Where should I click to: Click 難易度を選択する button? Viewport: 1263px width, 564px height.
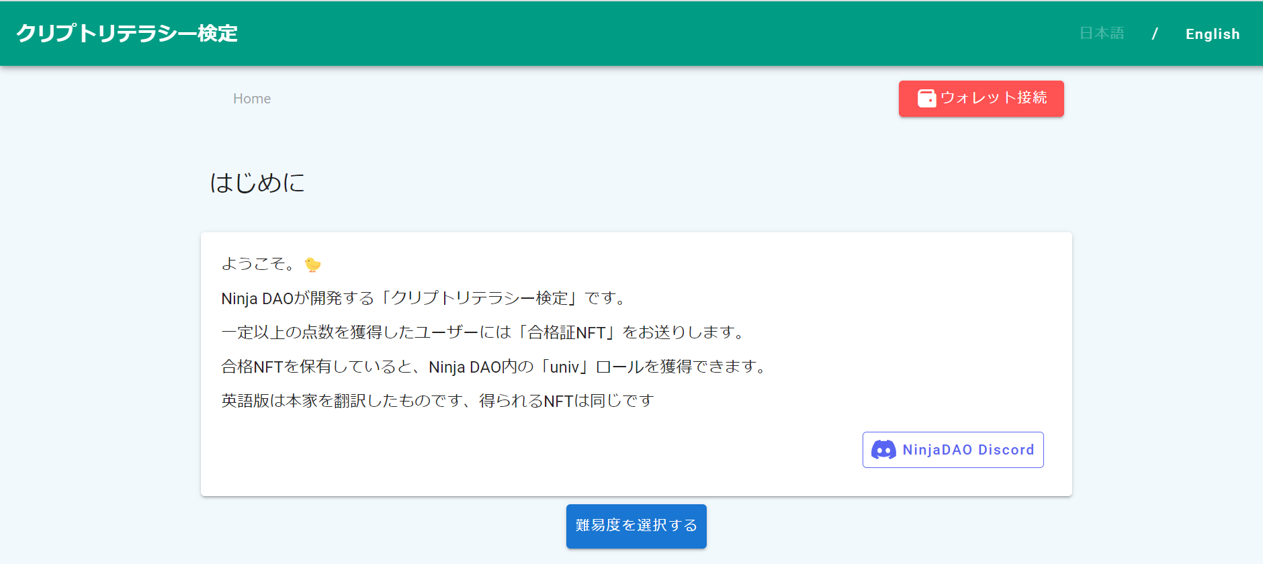tap(636, 526)
